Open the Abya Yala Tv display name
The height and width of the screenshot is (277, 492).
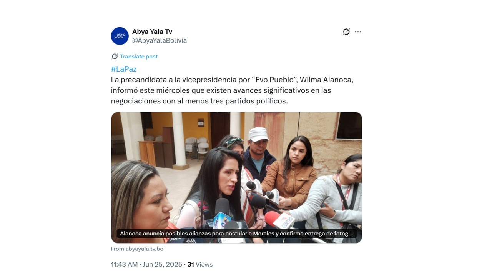pos(152,32)
